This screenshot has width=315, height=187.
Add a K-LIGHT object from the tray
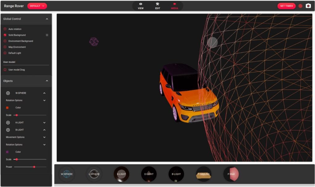(121, 174)
